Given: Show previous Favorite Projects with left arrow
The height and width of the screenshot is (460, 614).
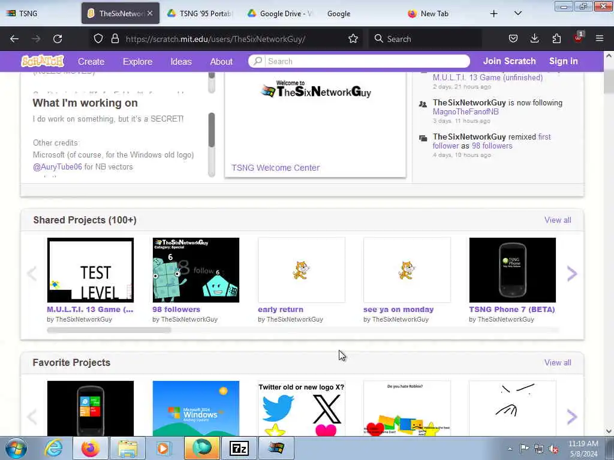Looking at the screenshot, I should [32, 417].
